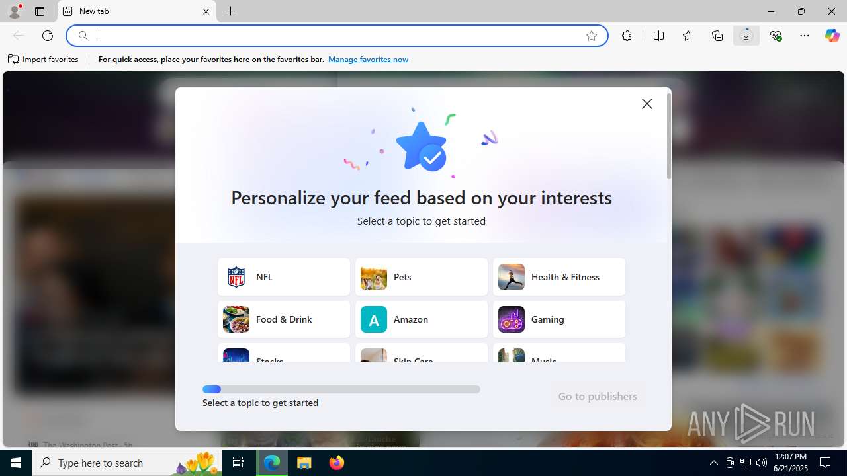Open network status tray icon
Viewport: 847px width, 476px height.
(746, 463)
